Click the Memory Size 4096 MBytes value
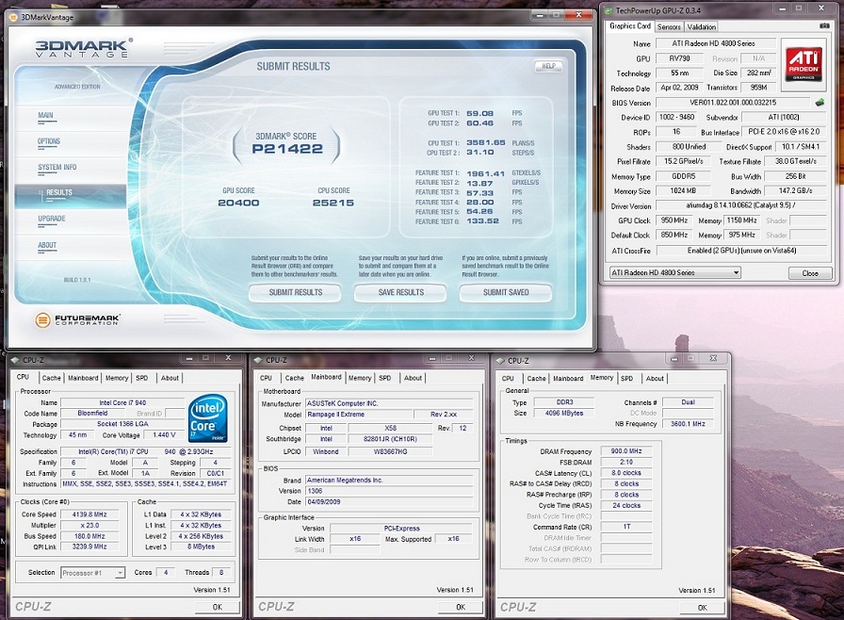Viewport: 844px width, 620px height. [x=563, y=413]
